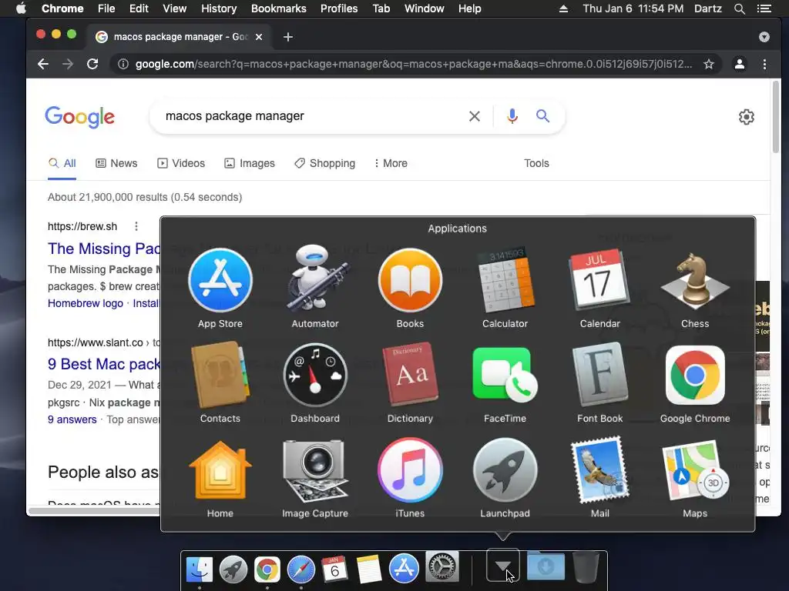Expand the More search filters menu

(x=391, y=163)
